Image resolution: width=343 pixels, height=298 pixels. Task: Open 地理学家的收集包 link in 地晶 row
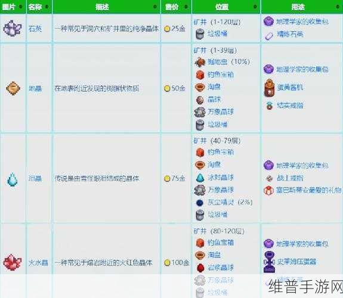302,70
